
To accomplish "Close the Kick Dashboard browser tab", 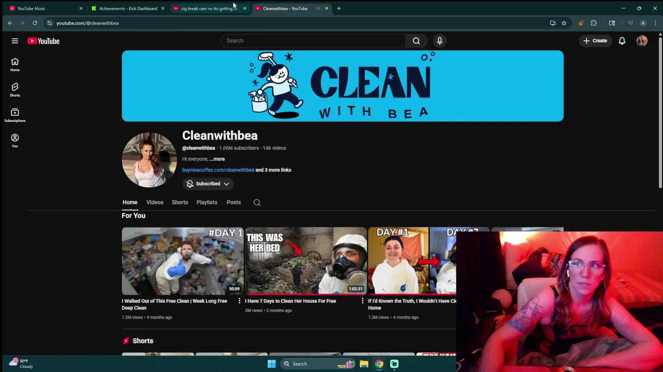I will point(163,8).
